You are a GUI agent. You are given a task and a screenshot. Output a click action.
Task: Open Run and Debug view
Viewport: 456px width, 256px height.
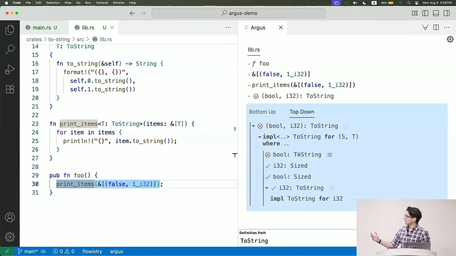click(10, 69)
